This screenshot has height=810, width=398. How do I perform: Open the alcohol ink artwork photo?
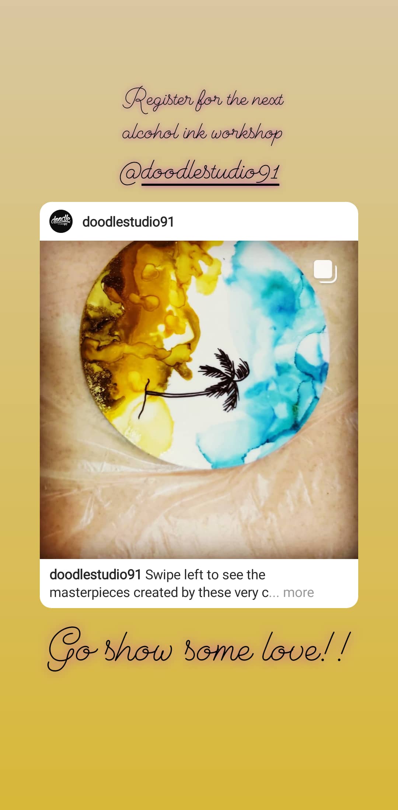pos(199,399)
